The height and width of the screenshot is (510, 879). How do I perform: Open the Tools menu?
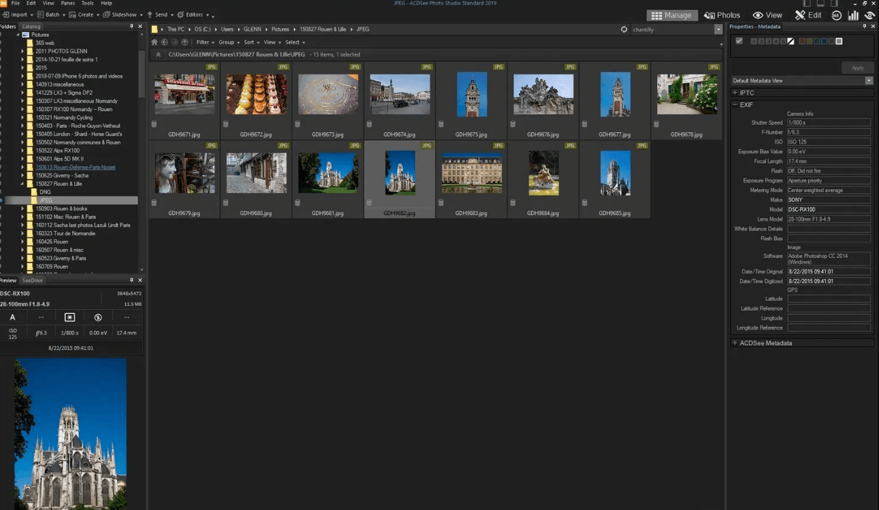[87, 3]
